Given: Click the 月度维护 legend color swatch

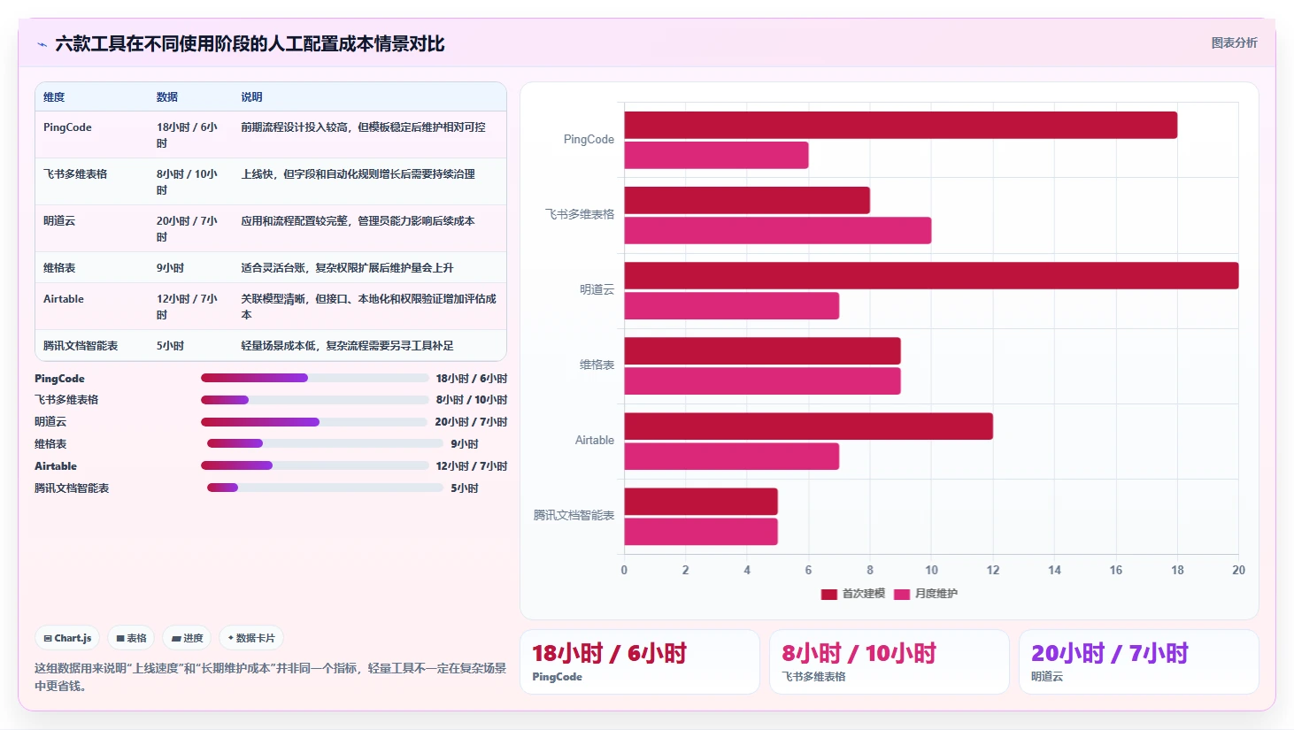Looking at the screenshot, I should [902, 595].
